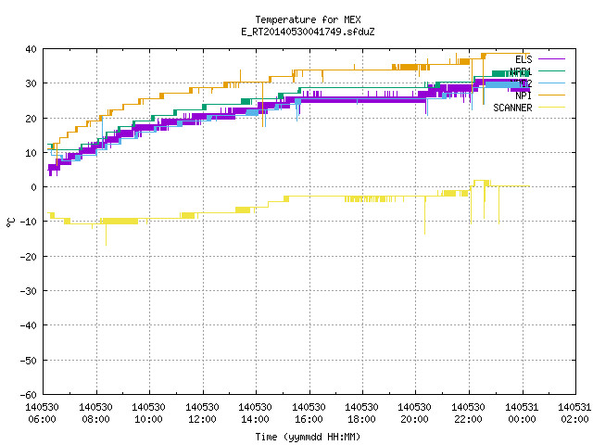This screenshot has height=445, width=593.
Task: Click the 16:00 x-axis time label
Action: pos(309,419)
